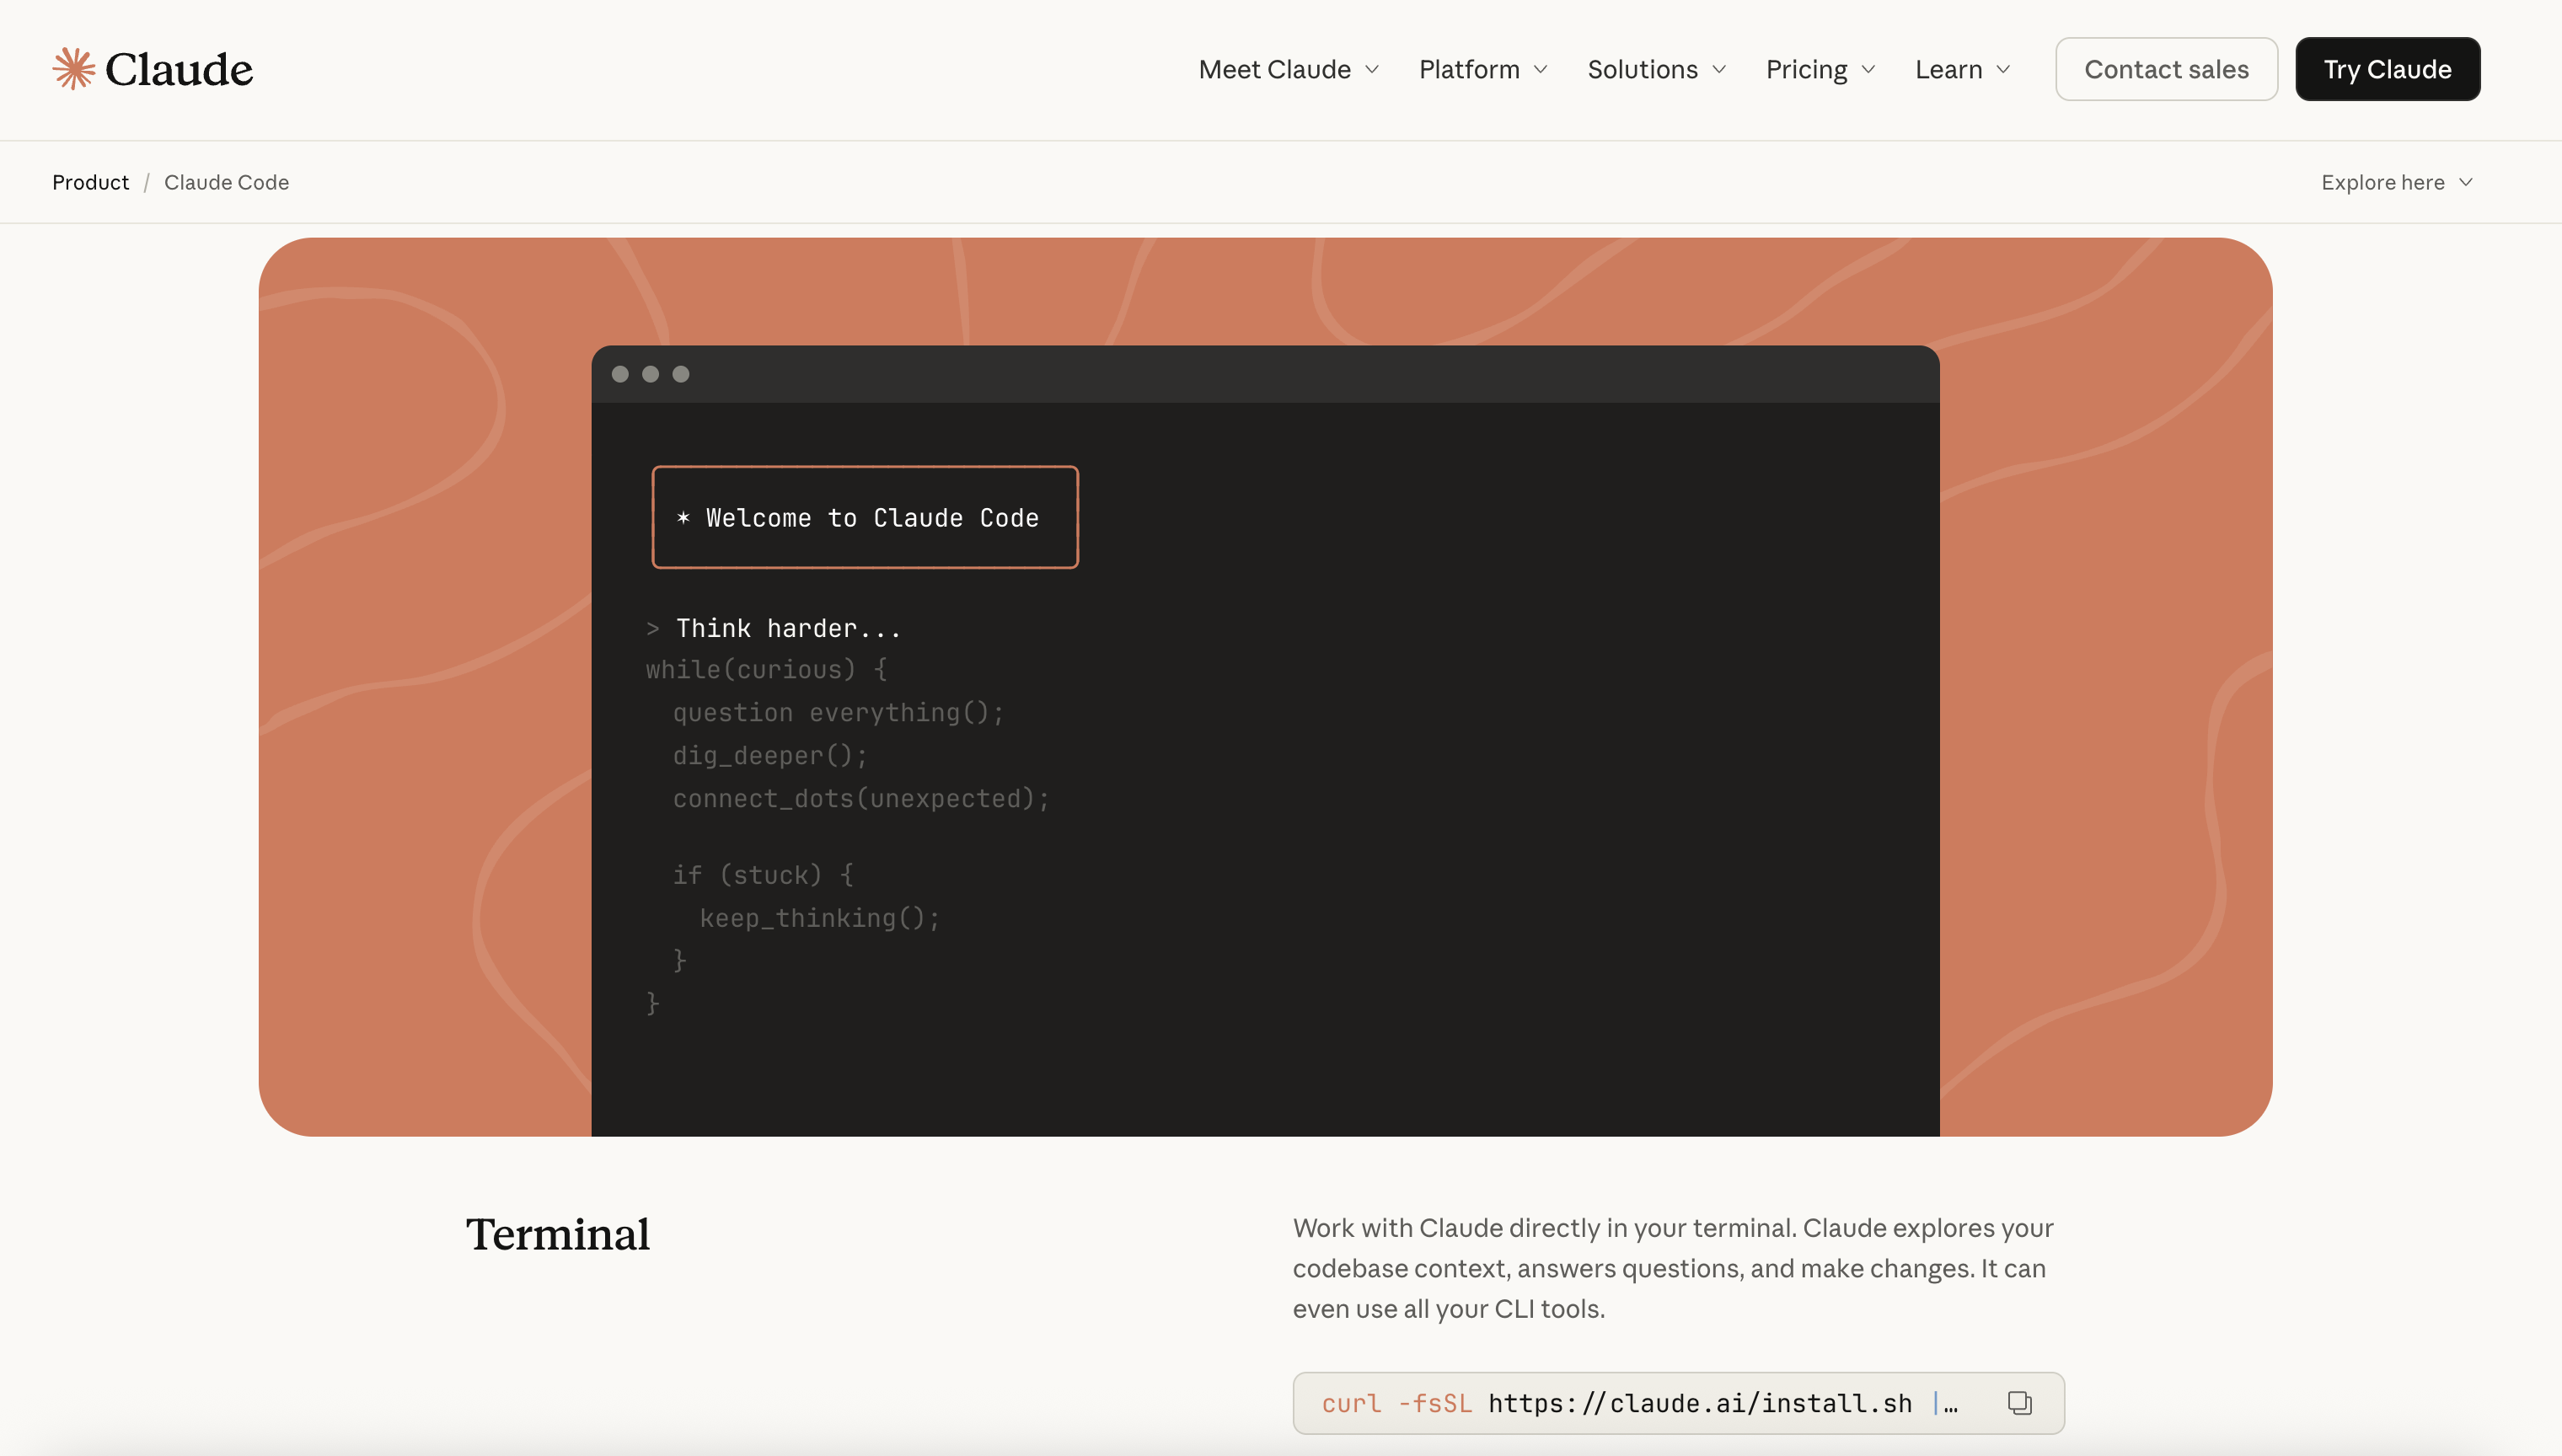This screenshot has width=2562, height=1456.
Task: Click the Claude Code breadcrumb
Action: click(x=226, y=182)
